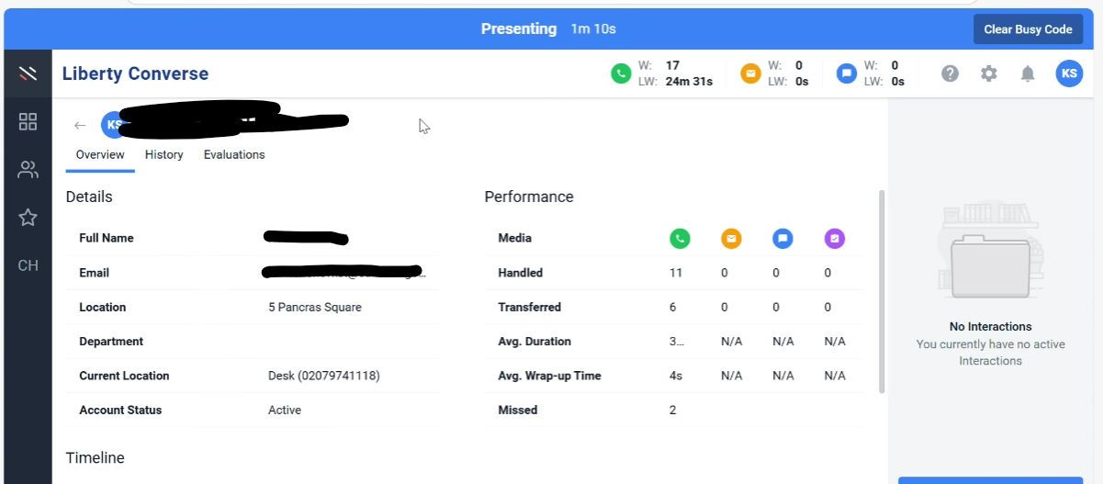Image resolution: width=1103 pixels, height=484 pixels.
Task: Click the 'Handled' row label
Action: click(x=521, y=273)
